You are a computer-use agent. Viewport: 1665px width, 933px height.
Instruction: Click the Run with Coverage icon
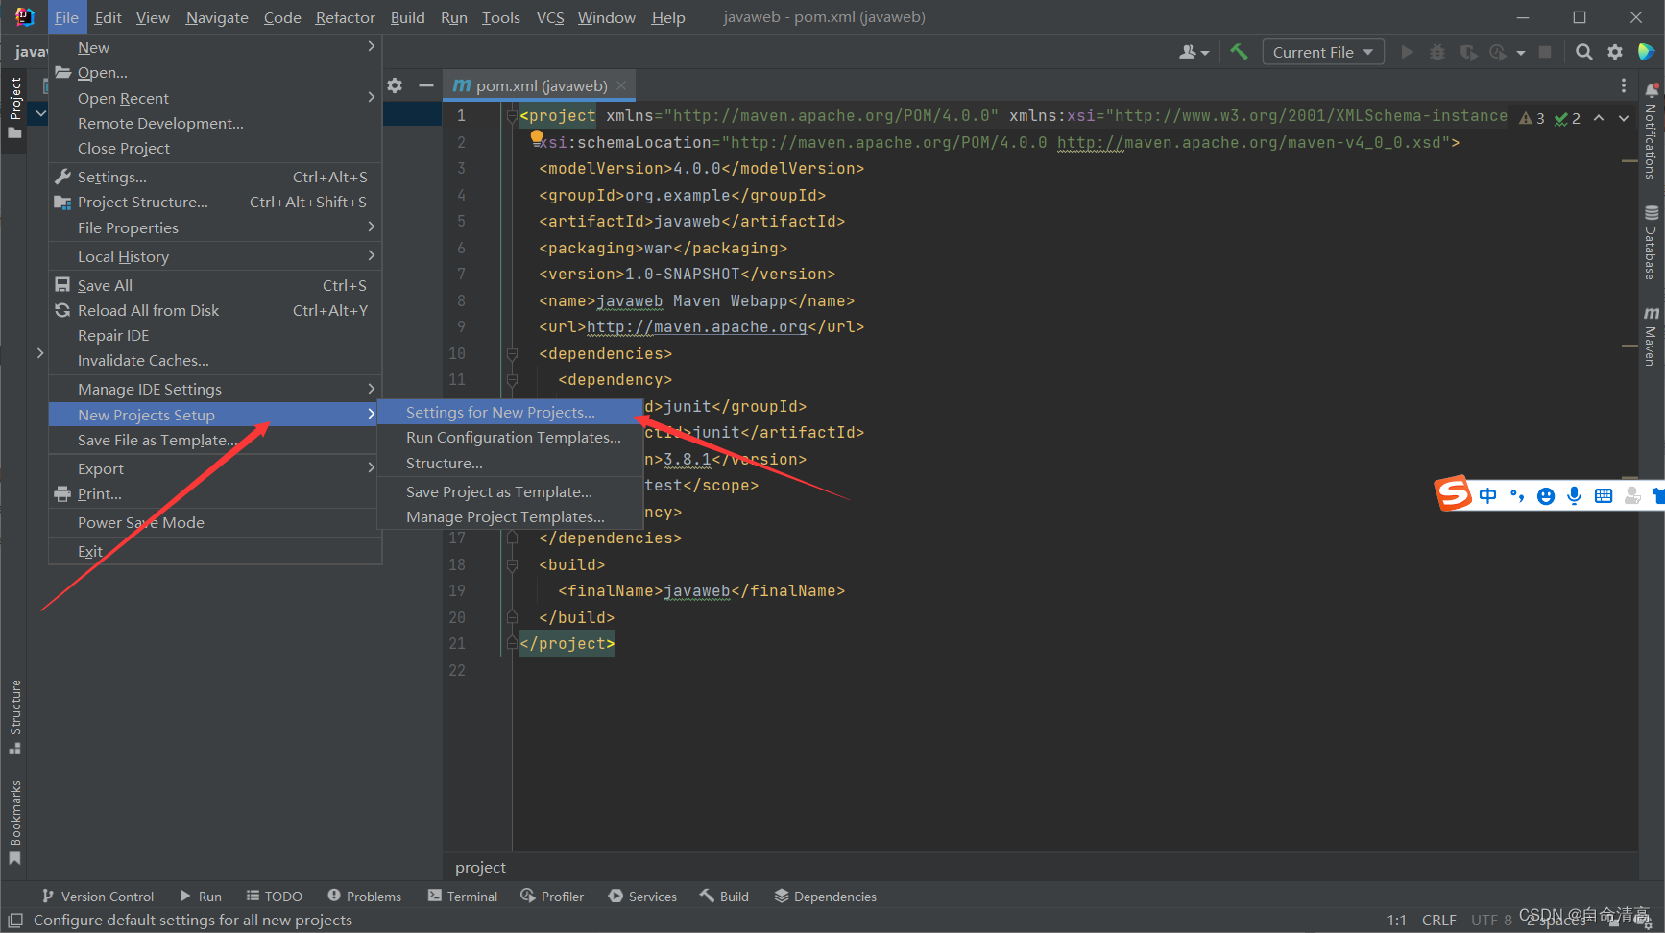coord(1468,52)
